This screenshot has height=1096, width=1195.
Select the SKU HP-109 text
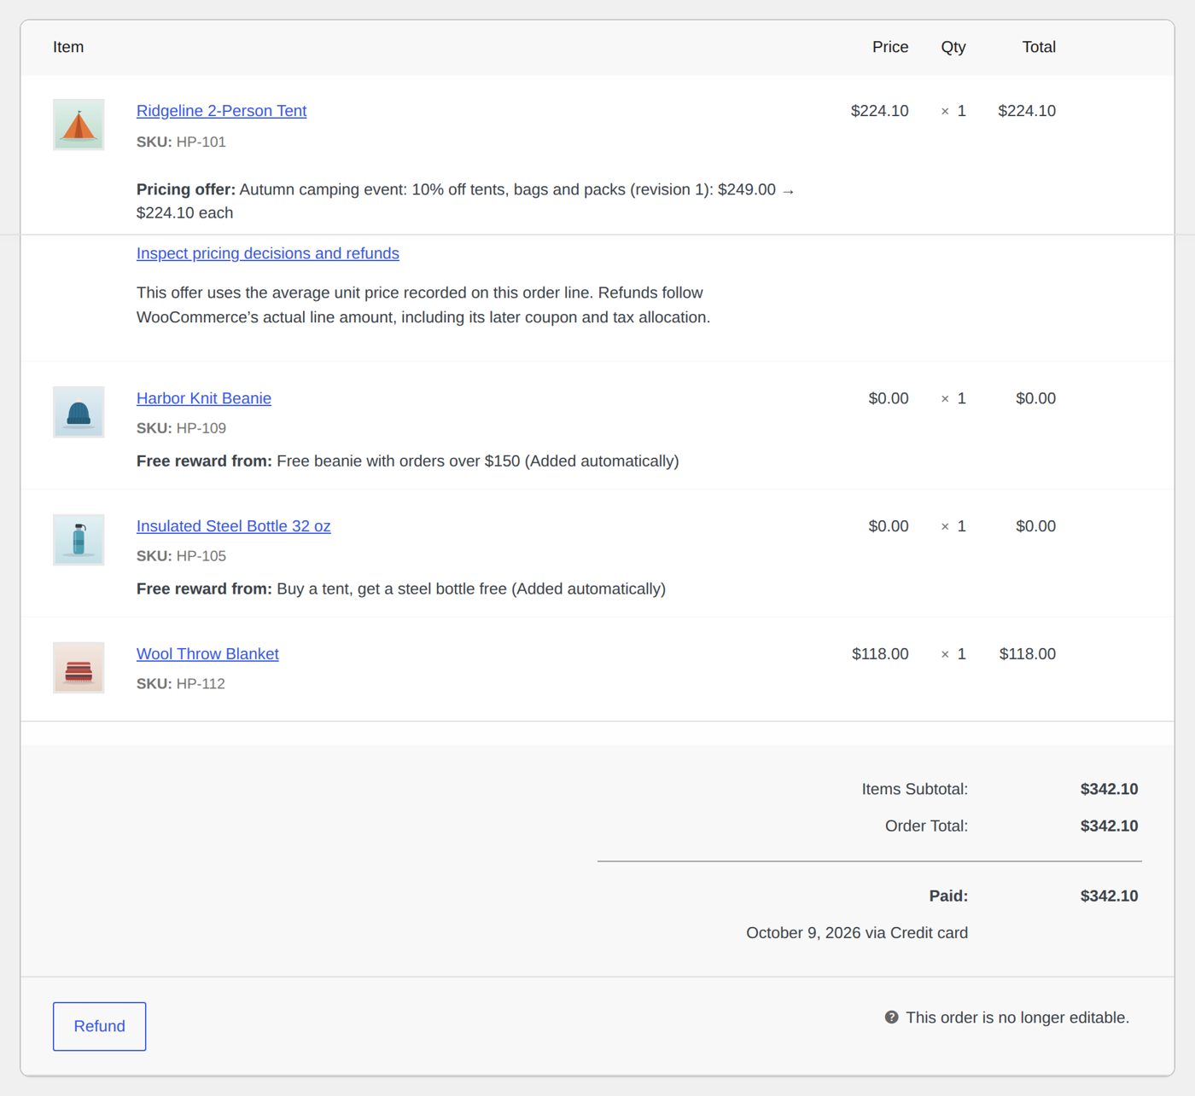(x=181, y=428)
